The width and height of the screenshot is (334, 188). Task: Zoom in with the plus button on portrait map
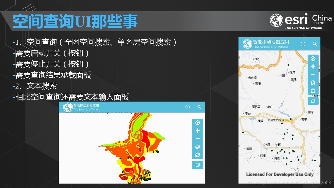[313, 67]
